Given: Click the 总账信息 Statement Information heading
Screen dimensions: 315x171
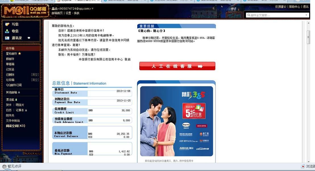Looking at the screenshot, I should click(79, 83).
